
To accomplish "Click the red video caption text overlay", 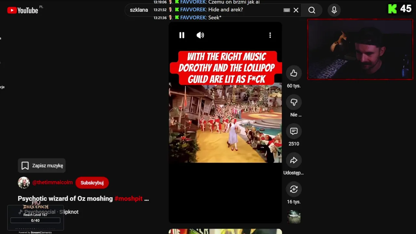I will pyautogui.click(x=227, y=68).
